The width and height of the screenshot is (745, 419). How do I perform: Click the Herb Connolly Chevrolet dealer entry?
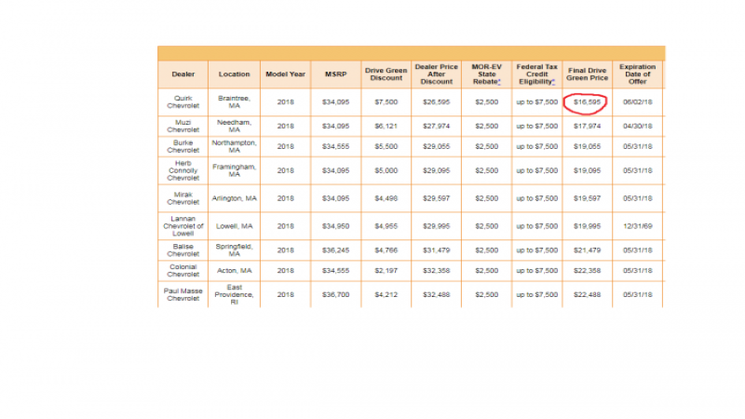pyautogui.click(x=183, y=171)
